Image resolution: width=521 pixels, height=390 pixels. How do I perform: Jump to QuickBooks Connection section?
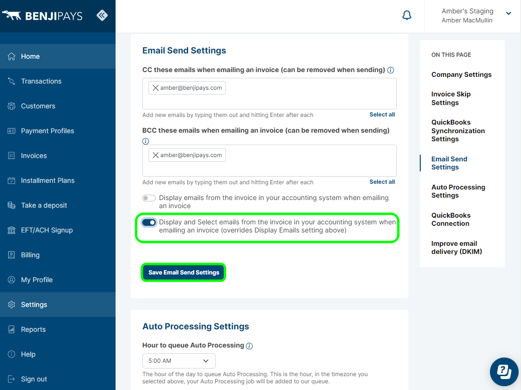pyautogui.click(x=451, y=220)
